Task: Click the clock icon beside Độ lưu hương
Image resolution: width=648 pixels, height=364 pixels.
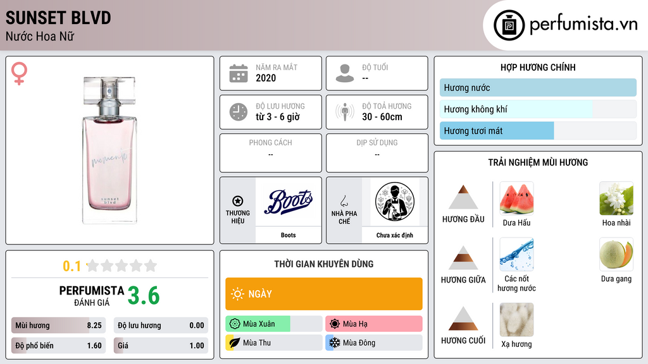Action: 239,112
